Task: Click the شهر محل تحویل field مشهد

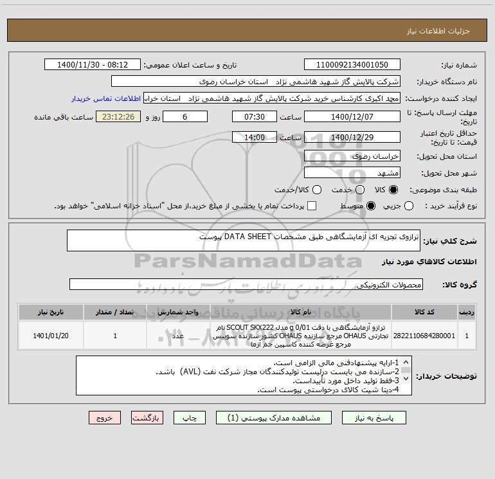Action: pyautogui.click(x=352, y=173)
